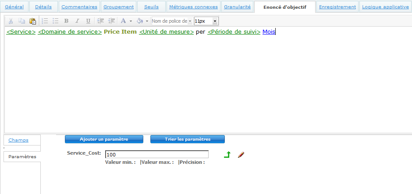
Task: Insert a numbered list
Action: point(45,21)
